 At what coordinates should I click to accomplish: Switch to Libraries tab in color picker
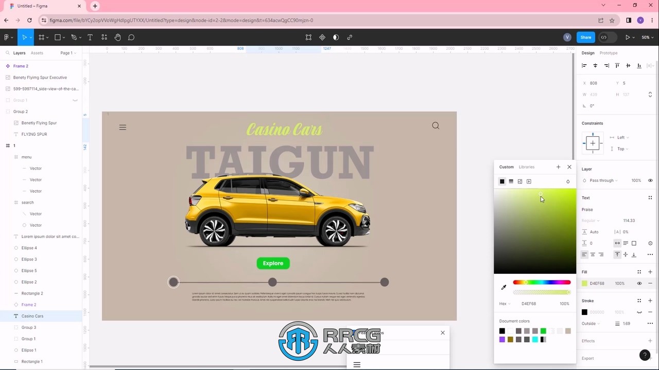tap(527, 167)
